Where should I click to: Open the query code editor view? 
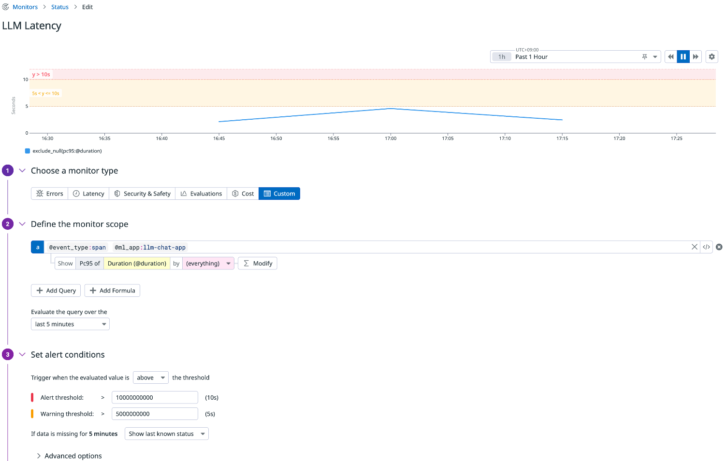click(706, 247)
